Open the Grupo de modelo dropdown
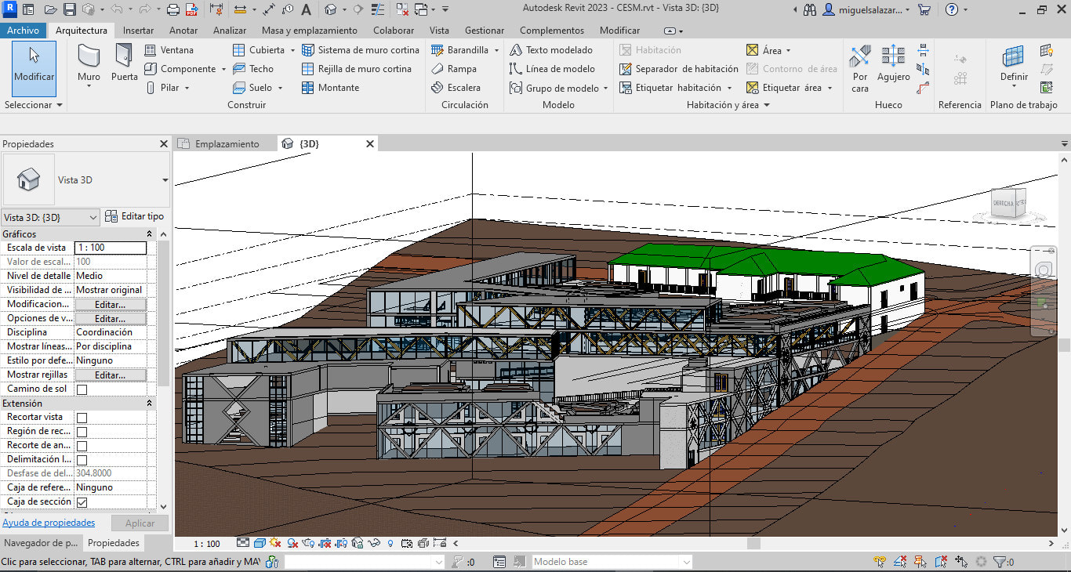Screen dimensions: 1071x572 click(x=605, y=89)
